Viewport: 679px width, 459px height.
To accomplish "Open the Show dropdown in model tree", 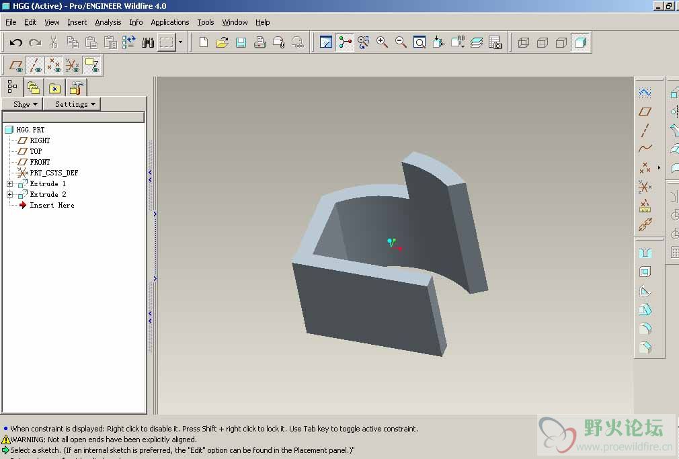I will click(x=22, y=104).
